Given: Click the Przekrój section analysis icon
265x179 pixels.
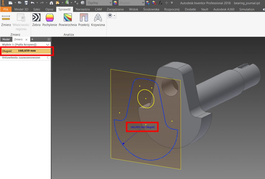Looking at the screenshot, I should coord(84,20).
